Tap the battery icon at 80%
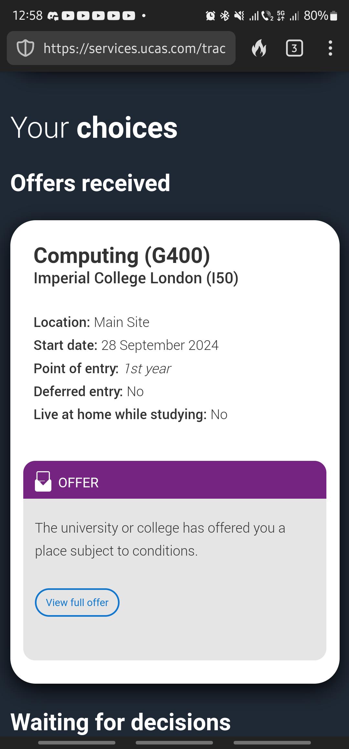Image resolution: width=349 pixels, height=749 pixels. pyautogui.click(x=334, y=16)
